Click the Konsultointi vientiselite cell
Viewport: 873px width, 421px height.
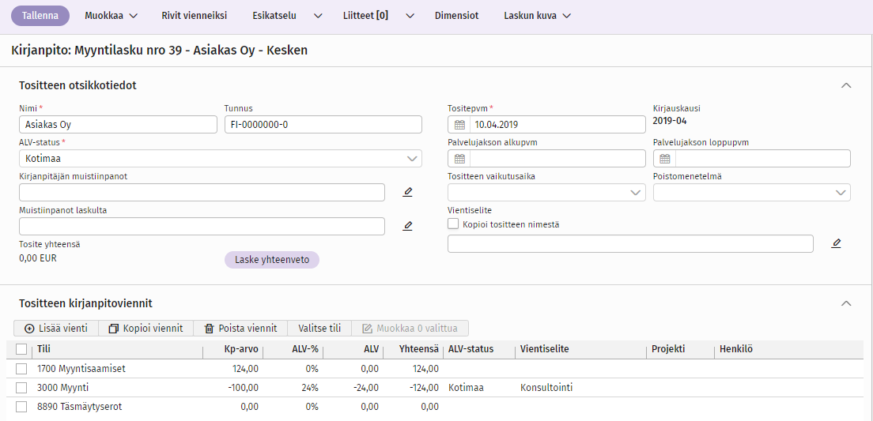(546, 388)
